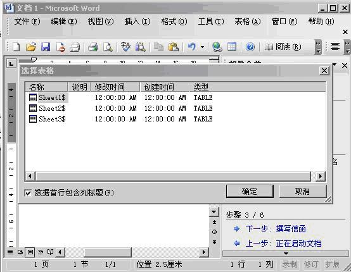Open Print Preview magnifier icon
The height and width of the screenshot is (272, 351).
[108, 47]
